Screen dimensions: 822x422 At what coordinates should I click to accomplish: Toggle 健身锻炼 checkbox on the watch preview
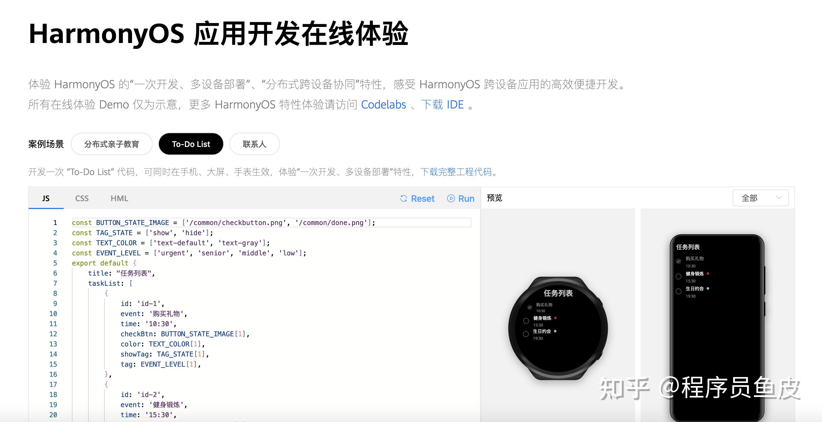[x=526, y=321]
